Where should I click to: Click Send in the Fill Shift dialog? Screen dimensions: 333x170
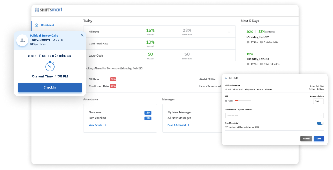point(318,139)
